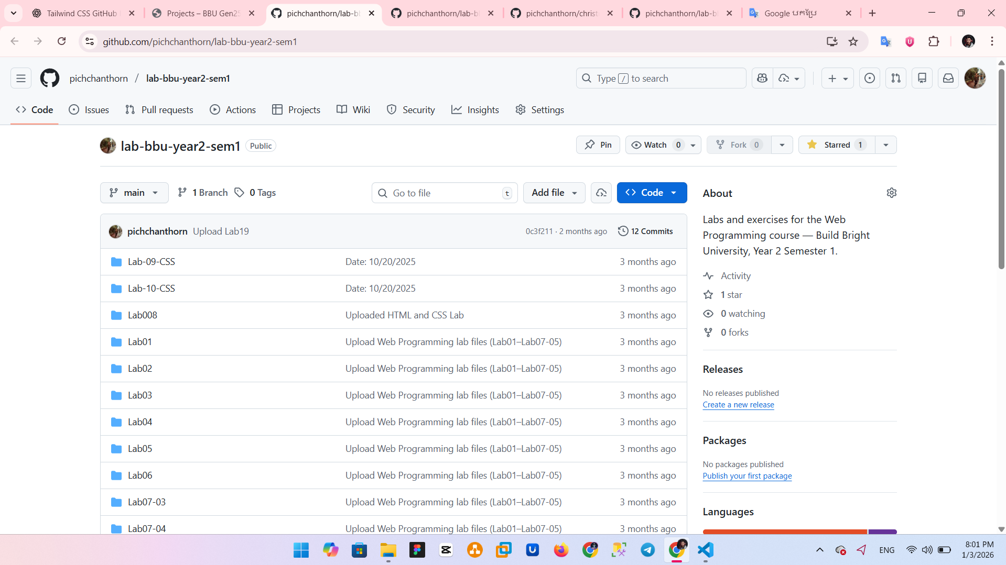Open the pull requests header icon
Viewport: 1006px width, 565px height.
pyautogui.click(x=895, y=79)
